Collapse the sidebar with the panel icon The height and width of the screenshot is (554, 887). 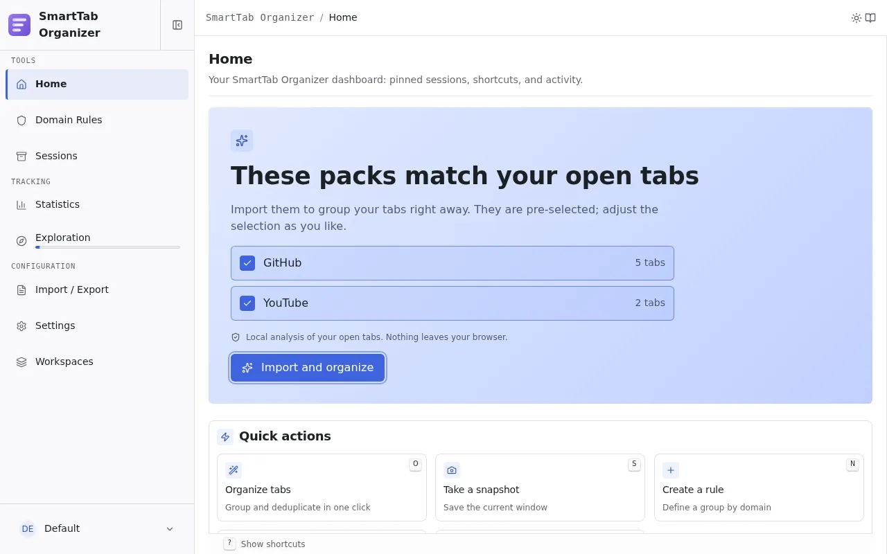click(x=177, y=25)
